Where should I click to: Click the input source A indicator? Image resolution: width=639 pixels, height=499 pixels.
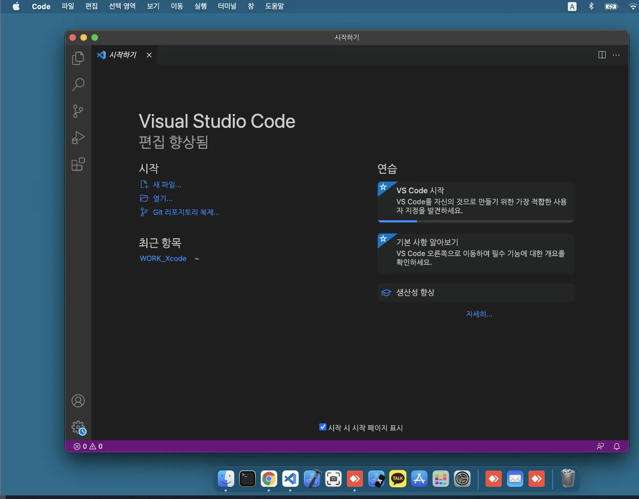coord(572,6)
